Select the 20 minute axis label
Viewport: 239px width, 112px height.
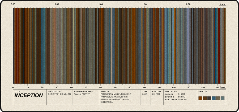pyautogui.click(x=42, y=87)
